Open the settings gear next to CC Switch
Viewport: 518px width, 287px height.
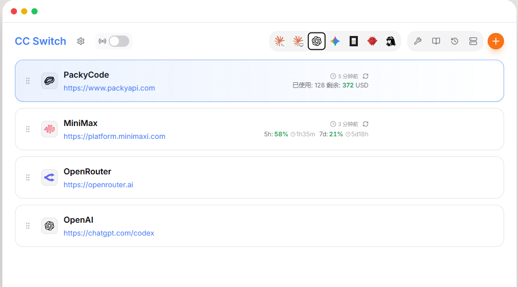click(x=81, y=41)
